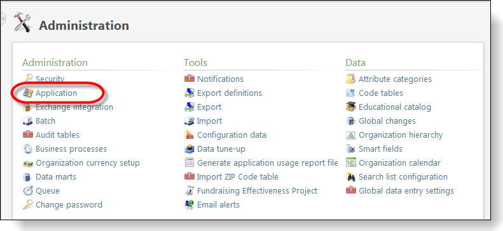
Task: Click the Email alerts icon
Action: tap(189, 204)
